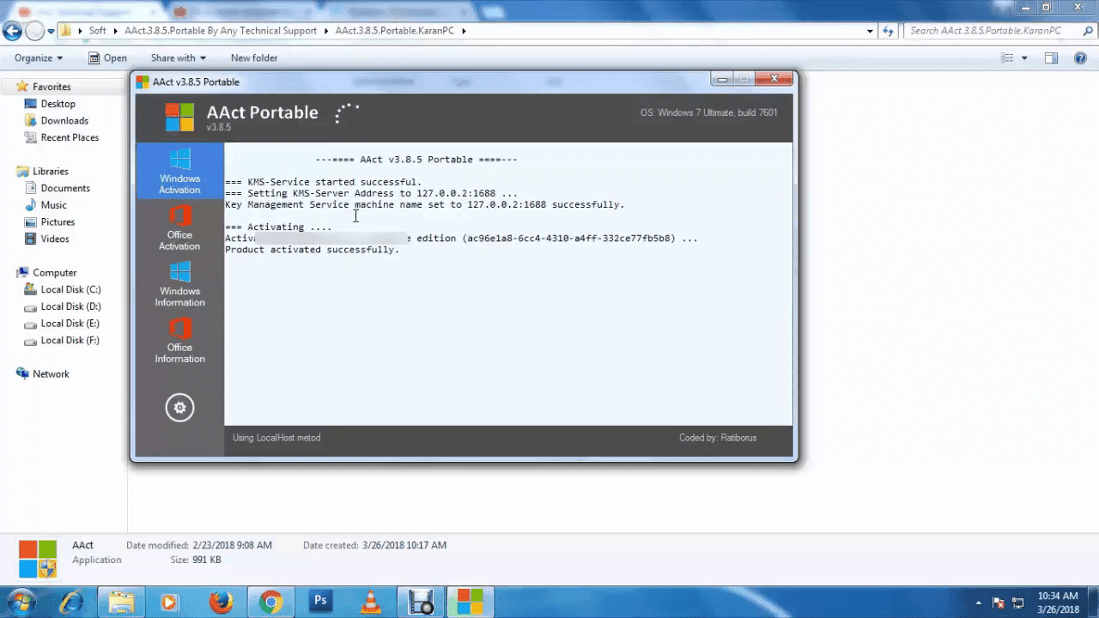Open Local Disk (F:)
The width and height of the screenshot is (1099, 618).
tap(70, 340)
